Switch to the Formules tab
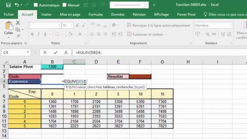247x139 pixels. [x=96, y=15]
